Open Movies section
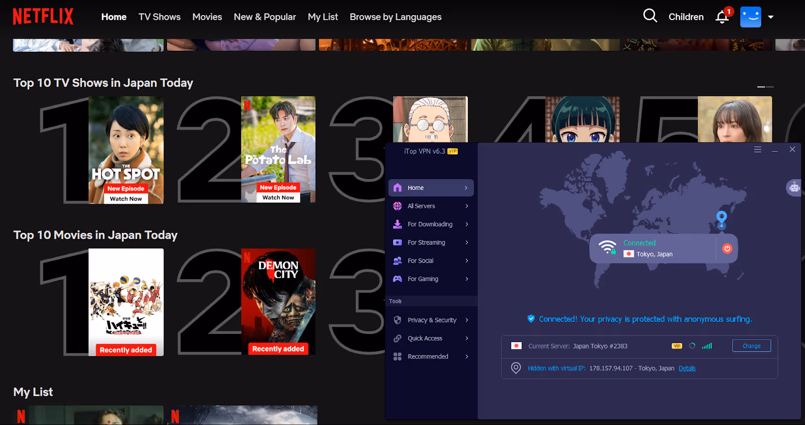805x425 pixels. click(207, 17)
